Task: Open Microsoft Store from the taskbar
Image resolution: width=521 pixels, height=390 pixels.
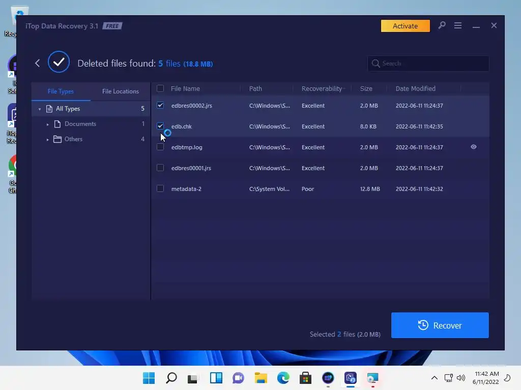Action: pyautogui.click(x=305, y=378)
